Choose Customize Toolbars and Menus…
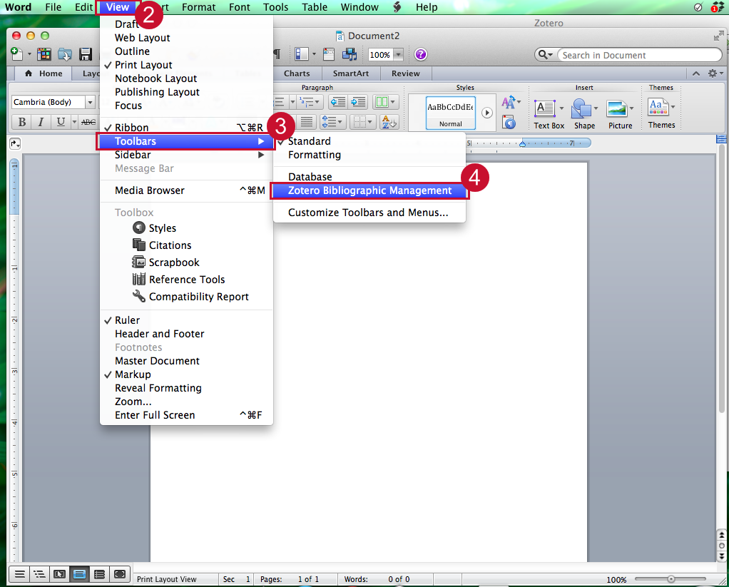 [369, 213]
